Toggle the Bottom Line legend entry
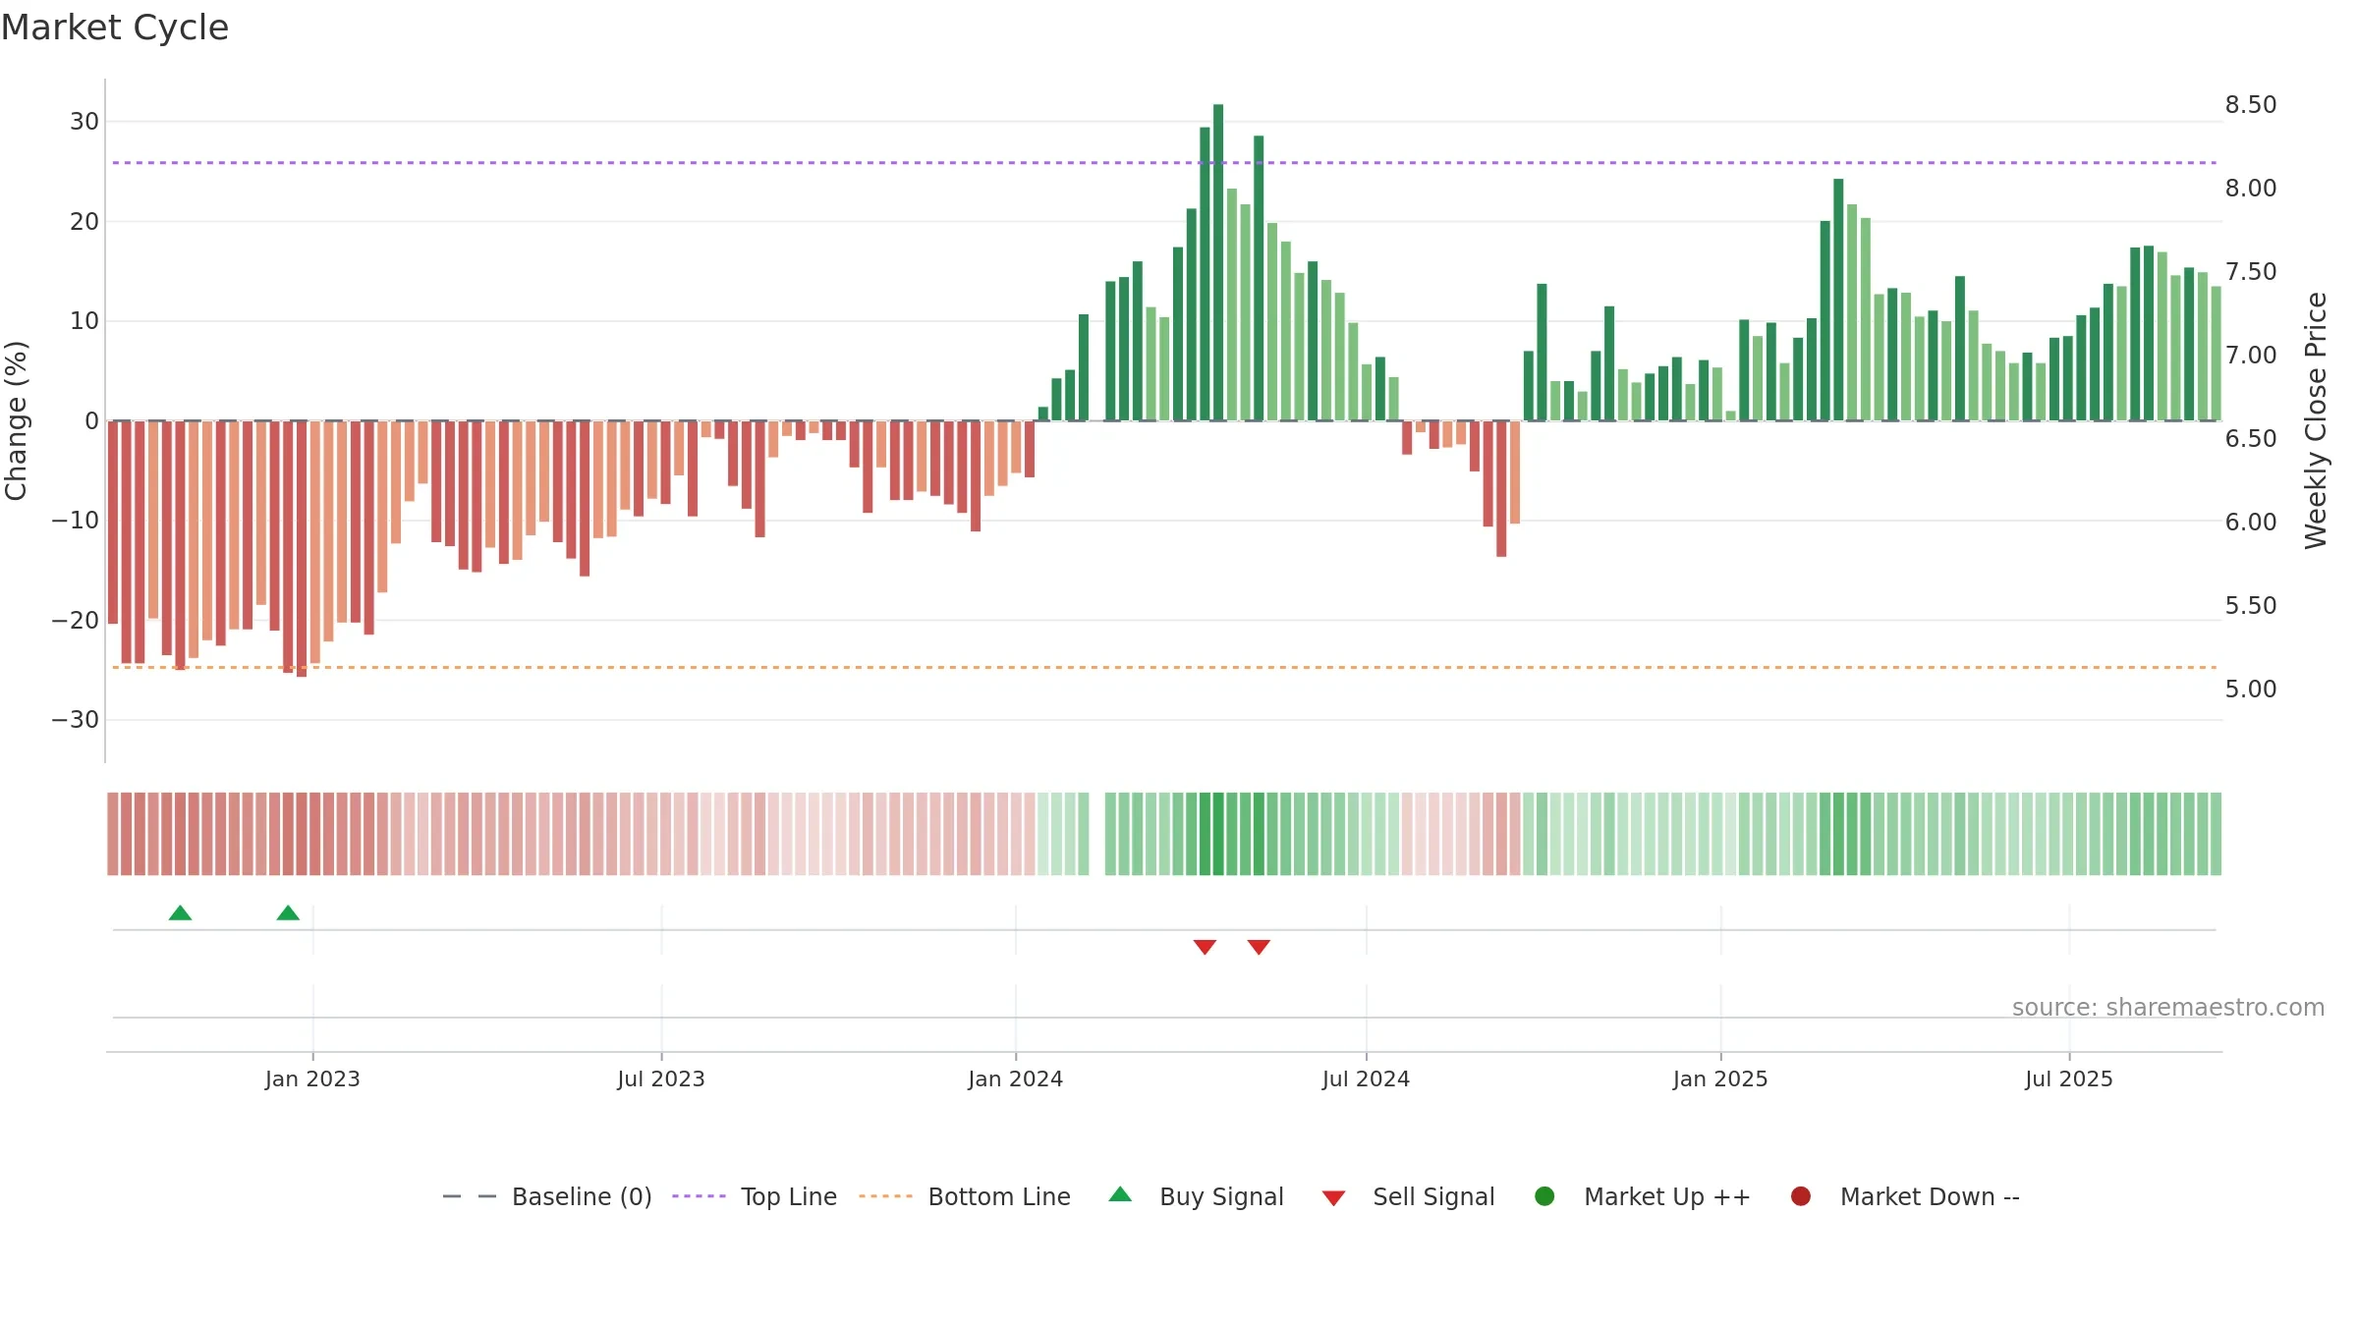 point(965,1196)
